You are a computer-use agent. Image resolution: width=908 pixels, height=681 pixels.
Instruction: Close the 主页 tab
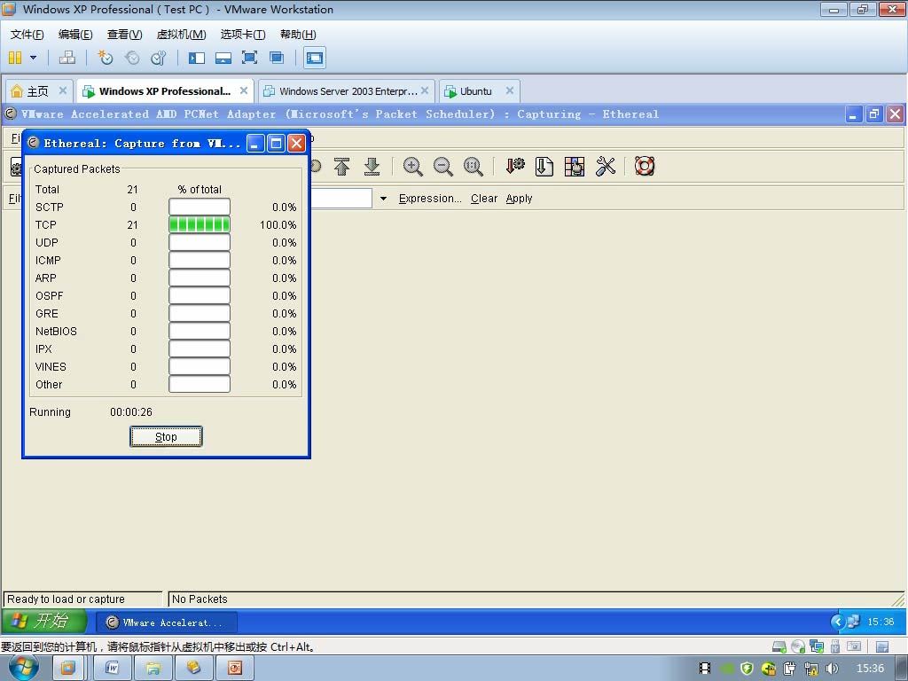click(x=63, y=90)
